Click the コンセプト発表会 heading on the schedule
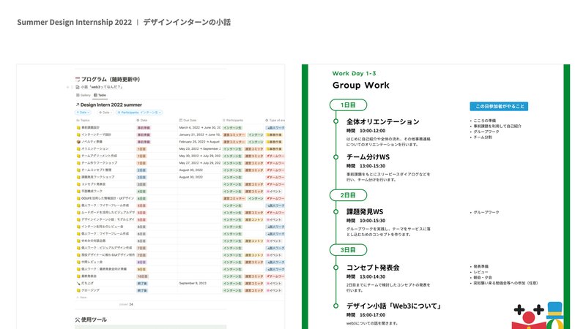 [x=373, y=268]
